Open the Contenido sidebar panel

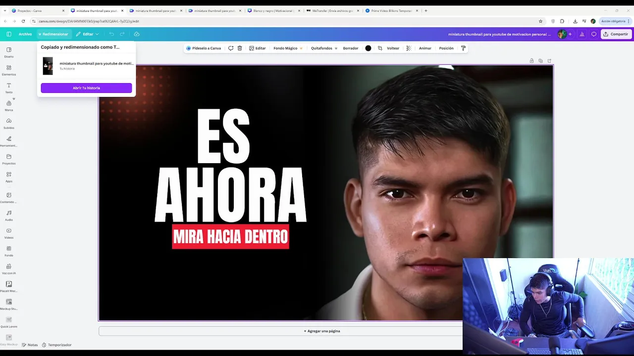click(9, 197)
